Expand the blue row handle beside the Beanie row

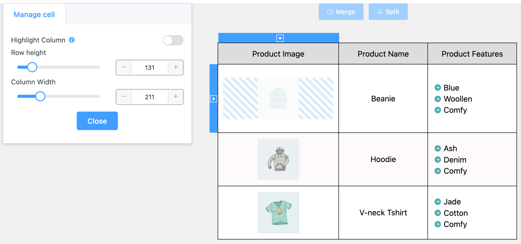tap(213, 99)
